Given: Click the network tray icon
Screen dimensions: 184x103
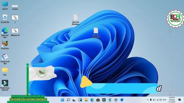Looking at the screenshot, I should click(157, 100).
